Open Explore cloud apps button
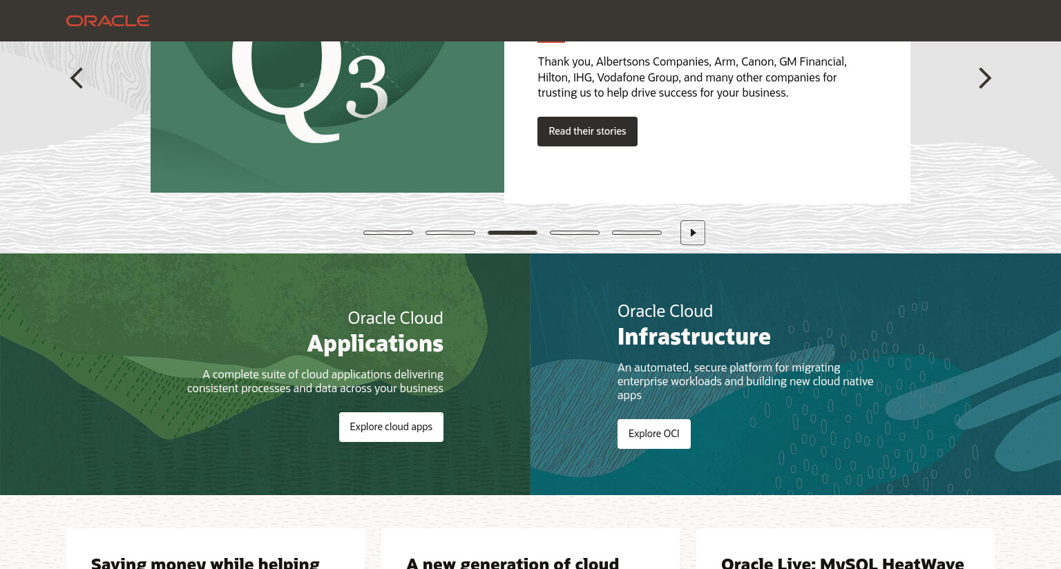 point(391,427)
